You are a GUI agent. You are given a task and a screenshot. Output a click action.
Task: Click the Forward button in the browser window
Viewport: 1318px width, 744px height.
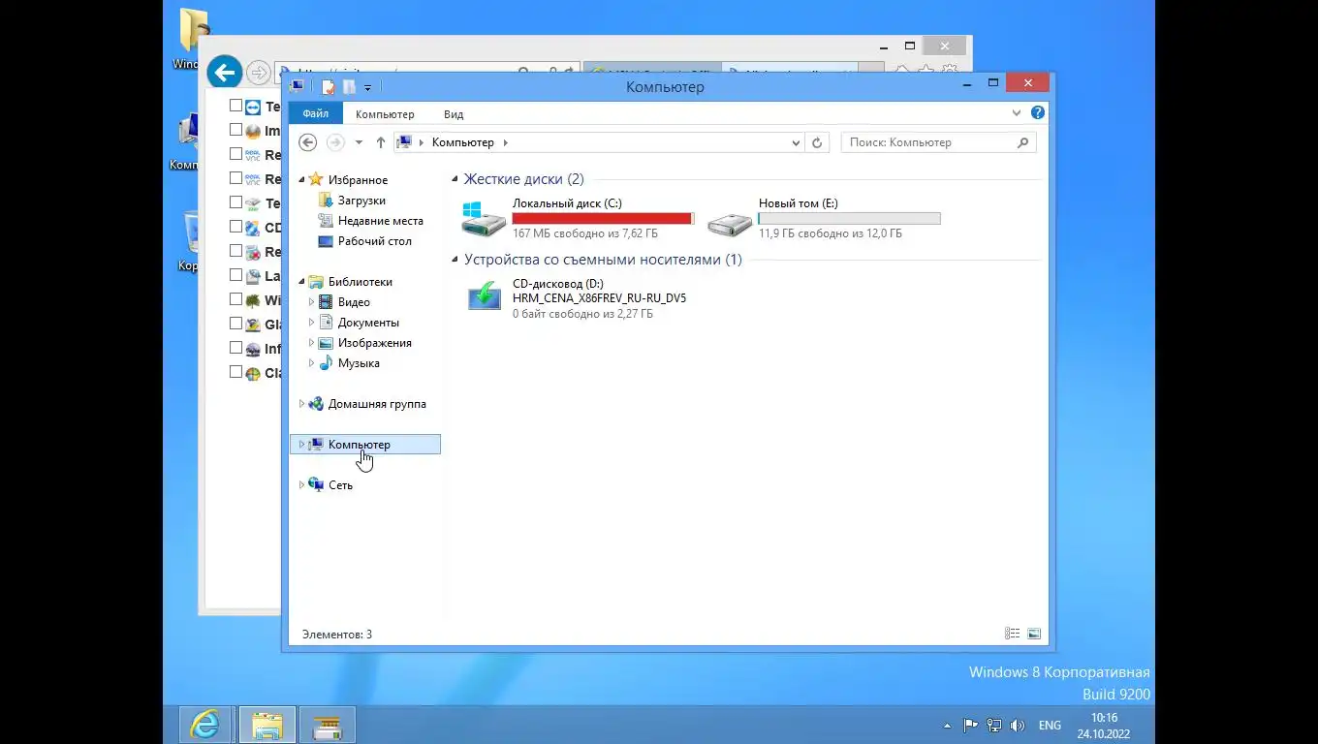coord(258,73)
